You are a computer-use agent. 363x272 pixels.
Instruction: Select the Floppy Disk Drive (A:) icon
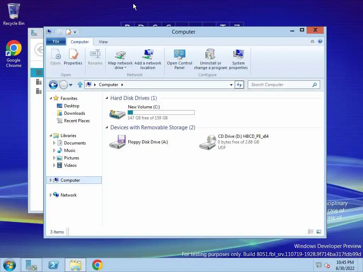click(117, 142)
